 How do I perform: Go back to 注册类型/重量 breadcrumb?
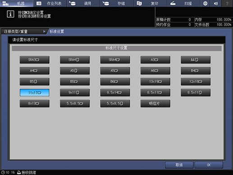(x=24, y=32)
